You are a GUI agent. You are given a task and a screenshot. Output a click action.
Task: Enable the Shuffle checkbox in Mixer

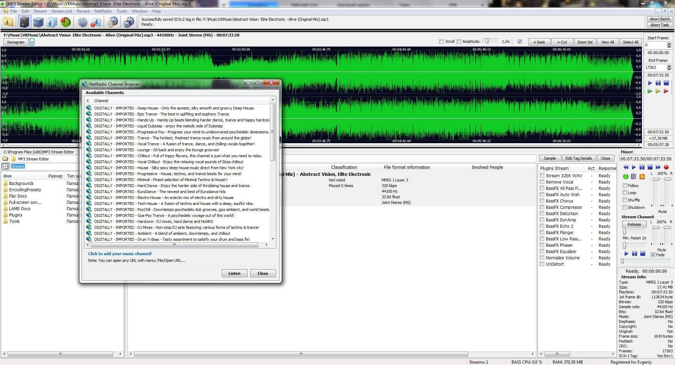(x=625, y=200)
